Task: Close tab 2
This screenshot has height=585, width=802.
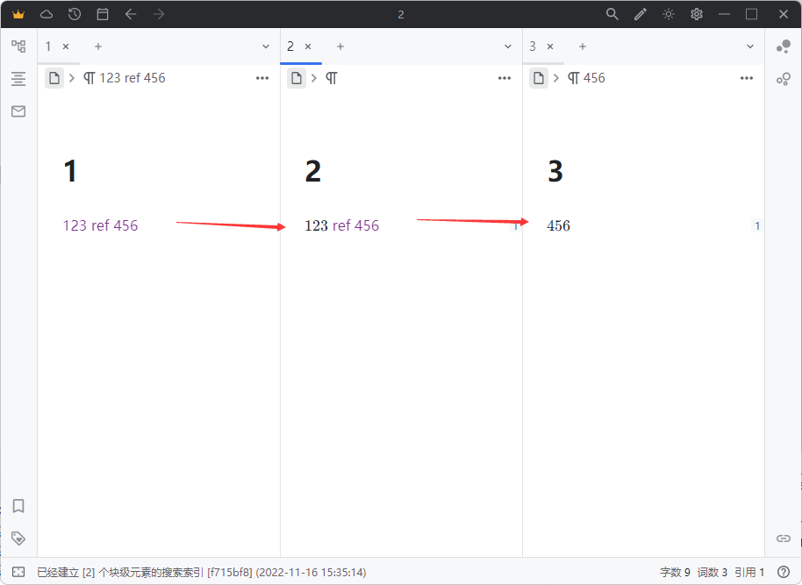Action: (x=308, y=46)
